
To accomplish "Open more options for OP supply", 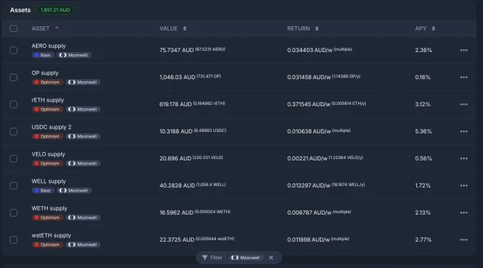I will click(x=464, y=77).
